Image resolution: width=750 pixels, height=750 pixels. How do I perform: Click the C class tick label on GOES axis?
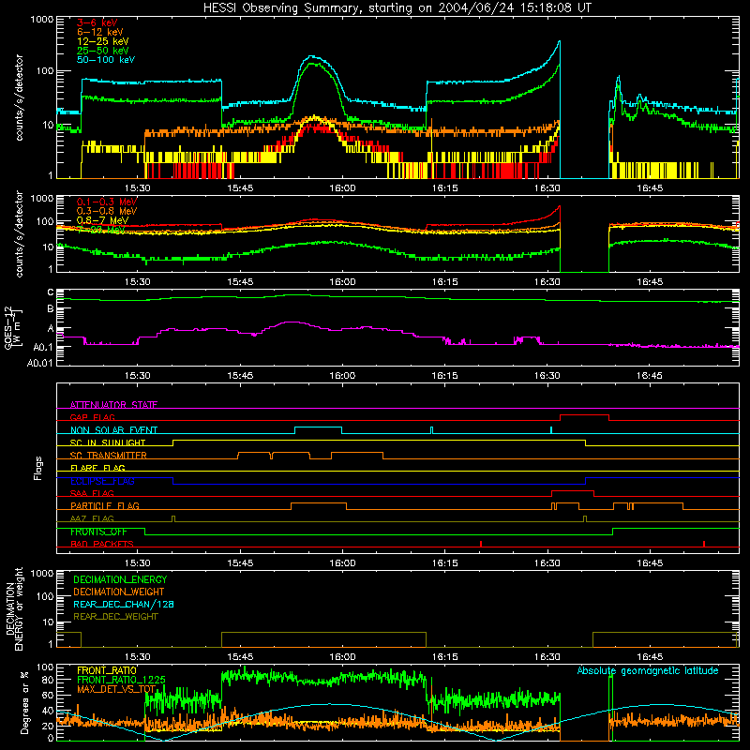point(51,292)
